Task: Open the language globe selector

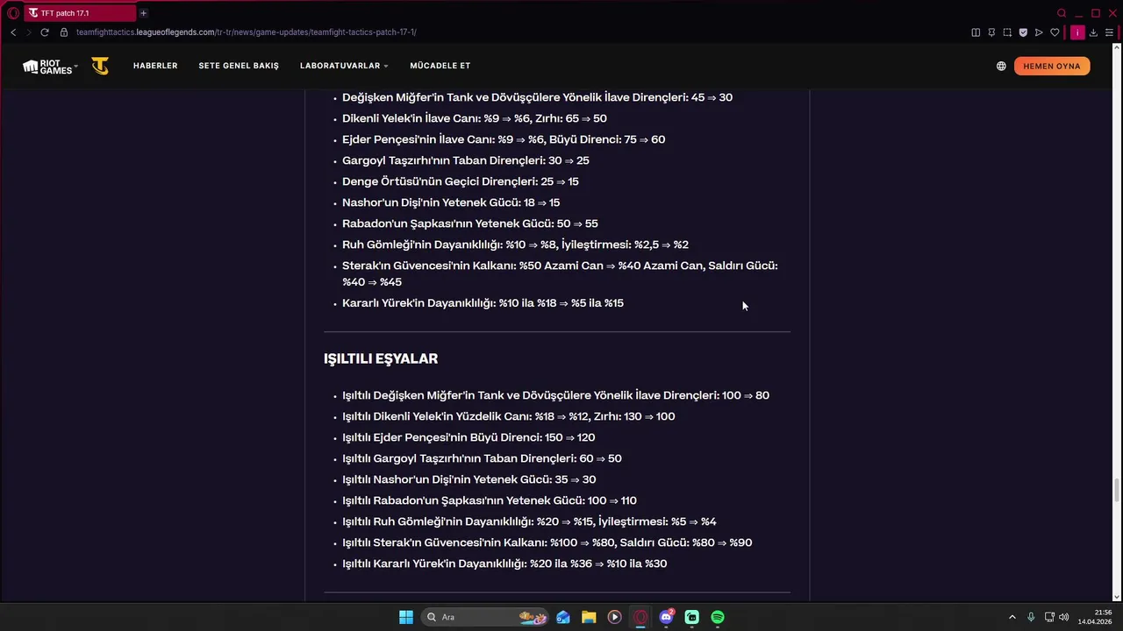Action: pyautogui.click(x=1001, y=66)
